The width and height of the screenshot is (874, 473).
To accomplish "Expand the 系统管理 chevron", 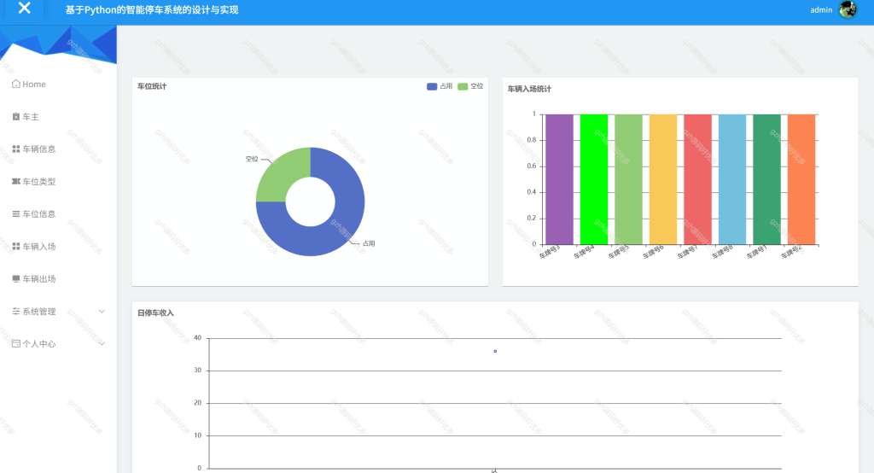I will (102, 312).
